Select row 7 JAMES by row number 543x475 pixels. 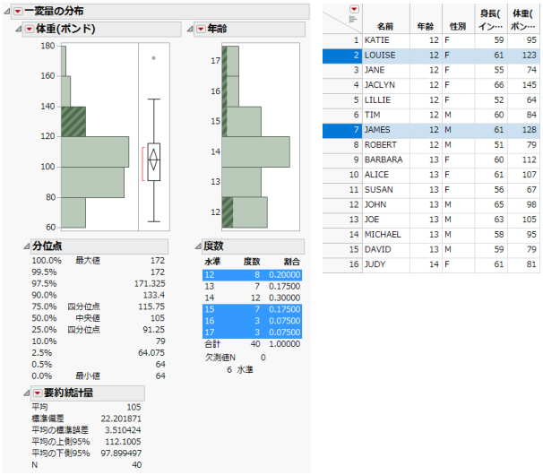click(342, 130)
